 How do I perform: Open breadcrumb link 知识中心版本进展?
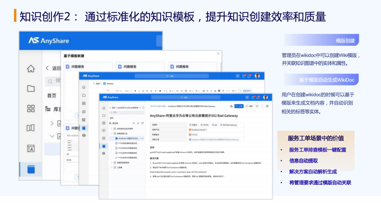[x=158, y=106]
